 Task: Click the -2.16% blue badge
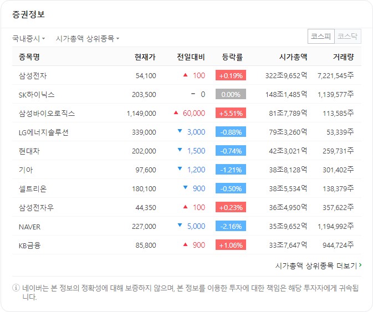(x=231, y=226)
